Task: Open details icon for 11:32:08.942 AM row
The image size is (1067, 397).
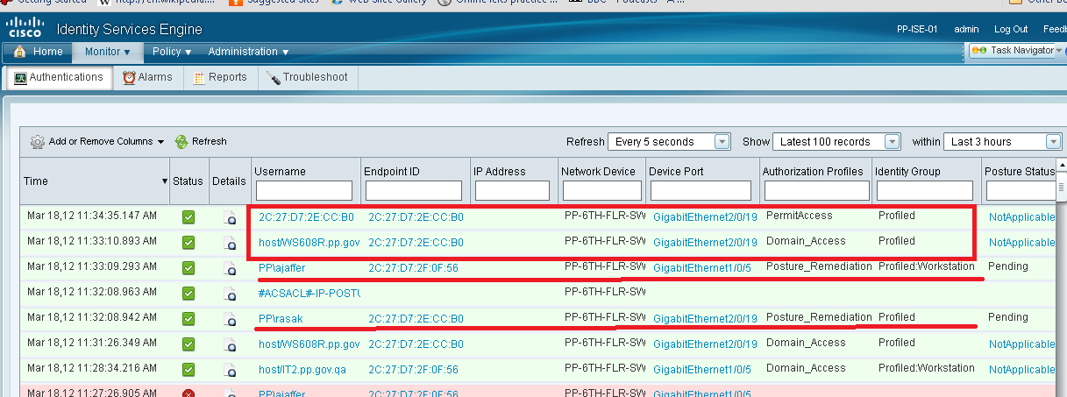Action: pyautogui.click(x=230, y=319)
